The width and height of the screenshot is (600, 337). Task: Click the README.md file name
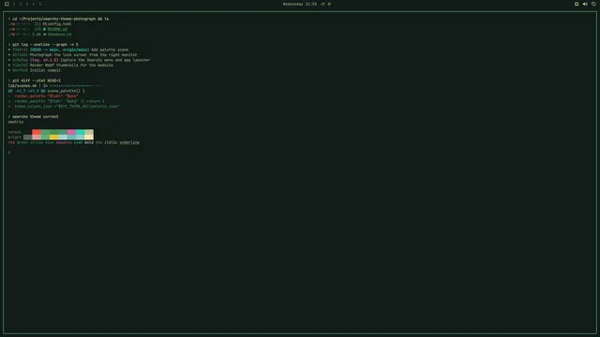(x=57, y=29)
